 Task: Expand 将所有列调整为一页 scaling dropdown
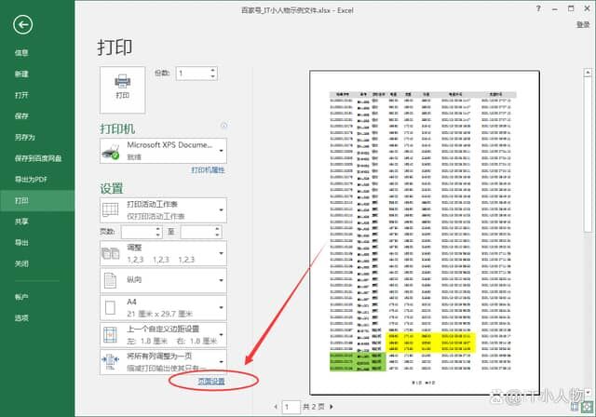click(163, 361)
